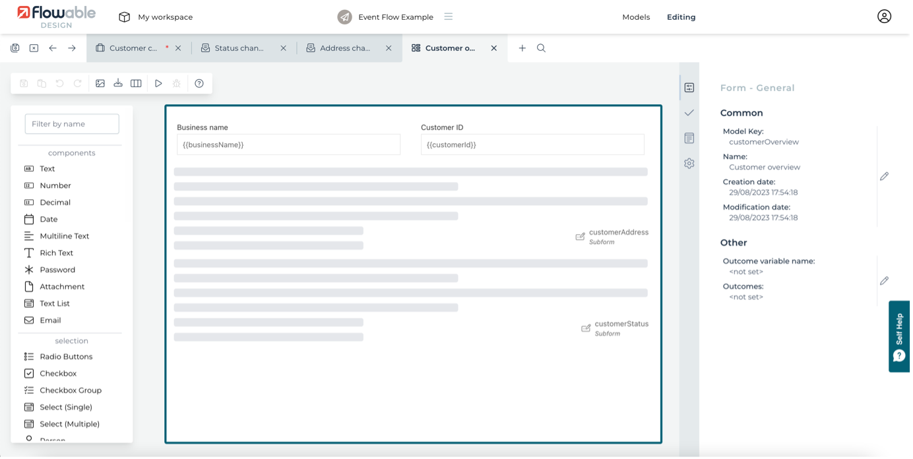Click the Models link in header
The width and height of the screenshot is (913, 459).
tap(636, 17)
